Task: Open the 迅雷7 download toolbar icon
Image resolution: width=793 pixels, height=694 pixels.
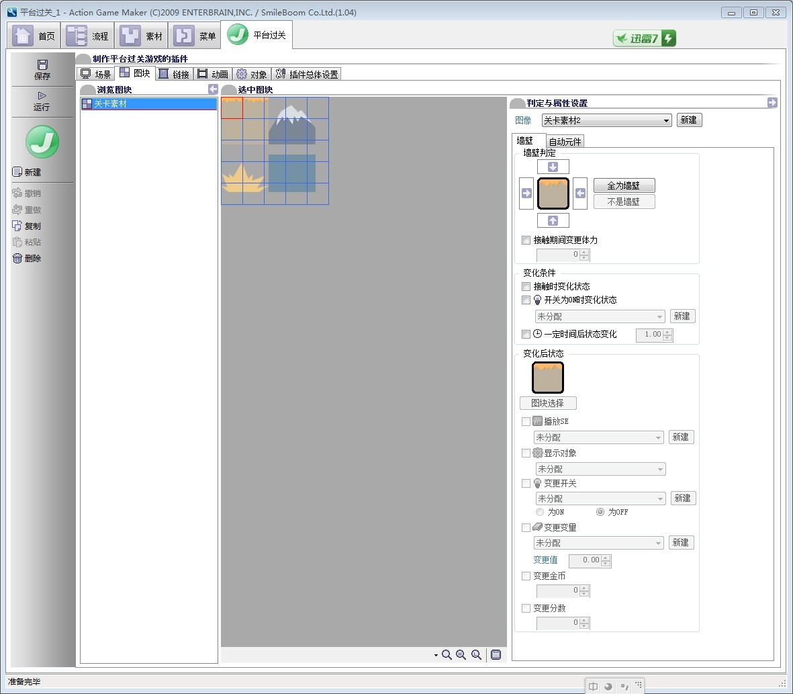Action: click(645, 38)
